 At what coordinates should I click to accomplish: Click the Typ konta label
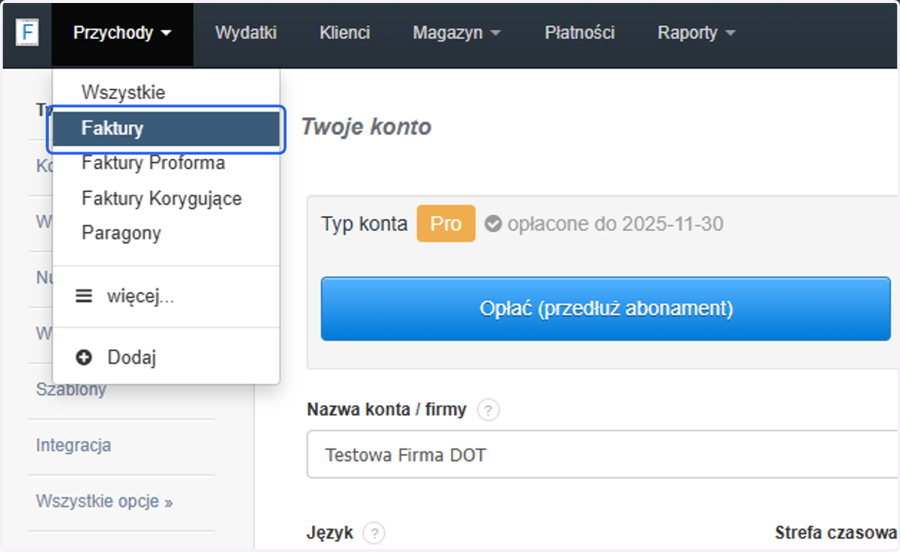click(364, 223)
